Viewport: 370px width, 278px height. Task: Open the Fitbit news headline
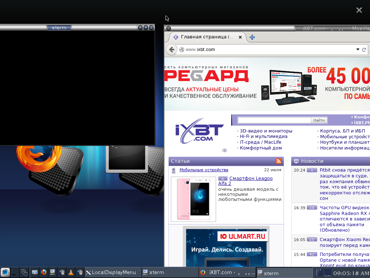[x=345, y=184]
